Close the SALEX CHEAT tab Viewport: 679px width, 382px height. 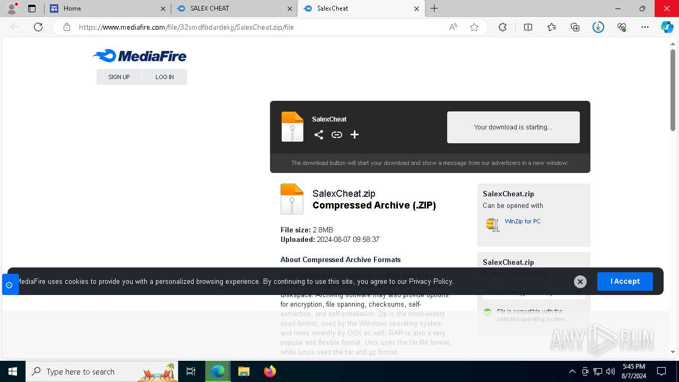click(290, 8)
